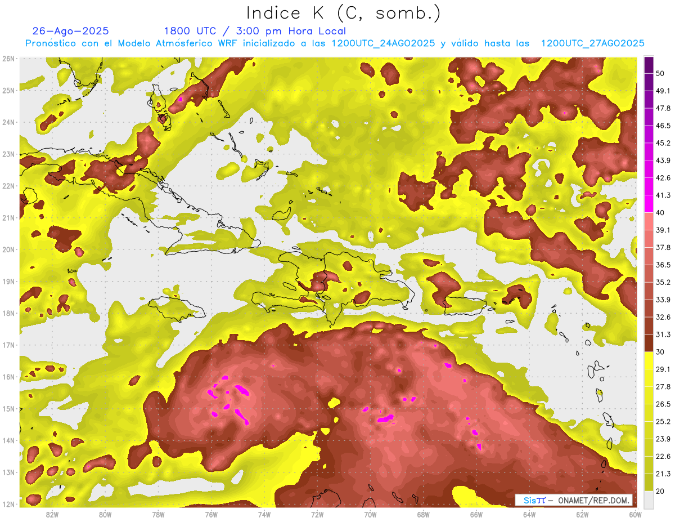Click the '35.2' colorbar value
This screenshot has height=522, width=675.
click(663, 282)
